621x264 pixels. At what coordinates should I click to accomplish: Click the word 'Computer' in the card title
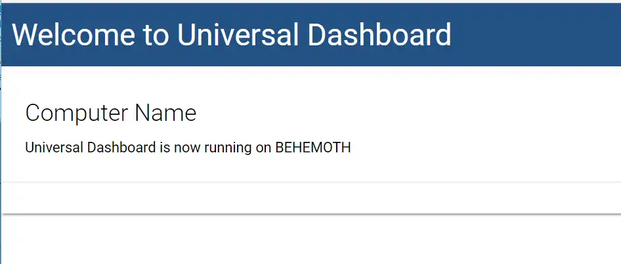(x=77, y=114)
